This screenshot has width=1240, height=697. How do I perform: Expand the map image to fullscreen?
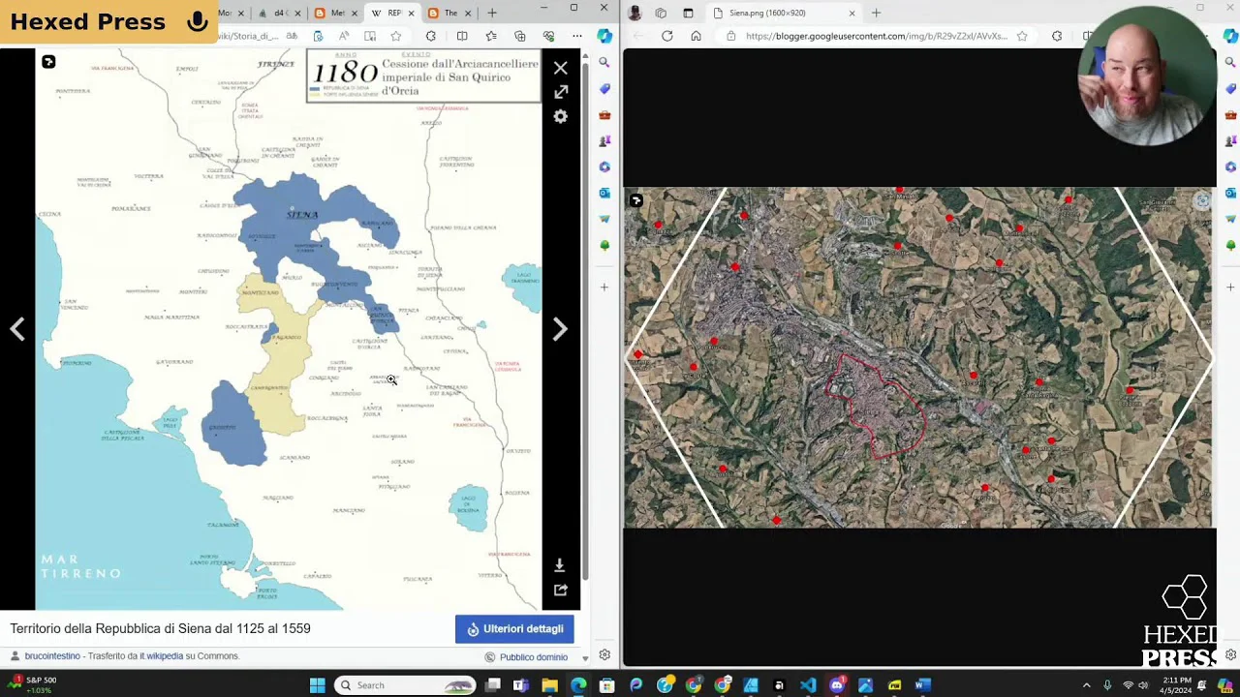click(560, 92)
